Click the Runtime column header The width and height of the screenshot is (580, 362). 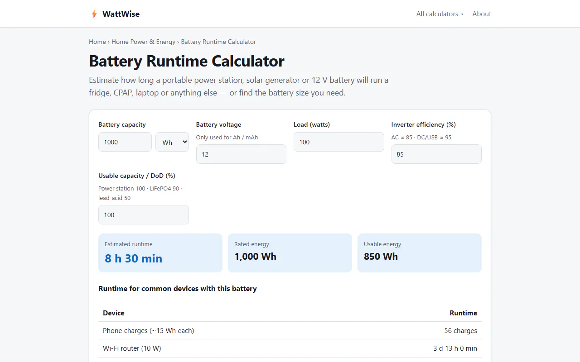[x=463, y=313]
